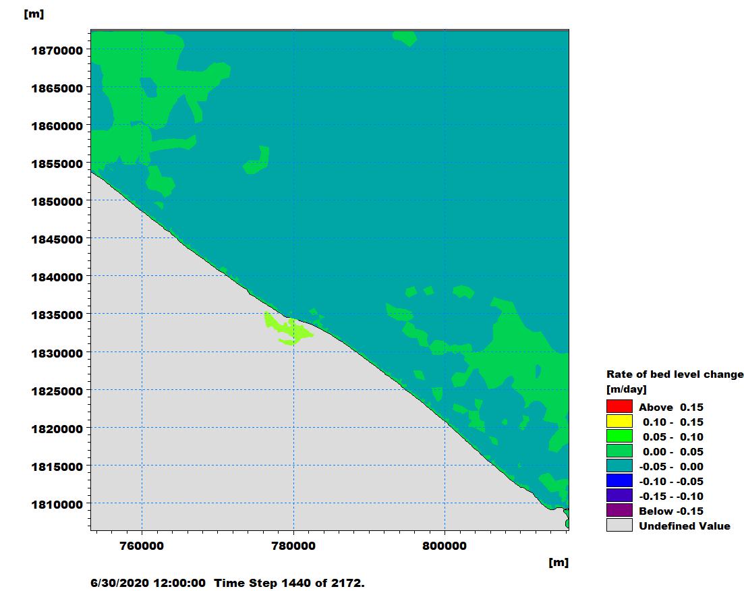Click the 'Undefined Value' legend text

coord(684,526)
